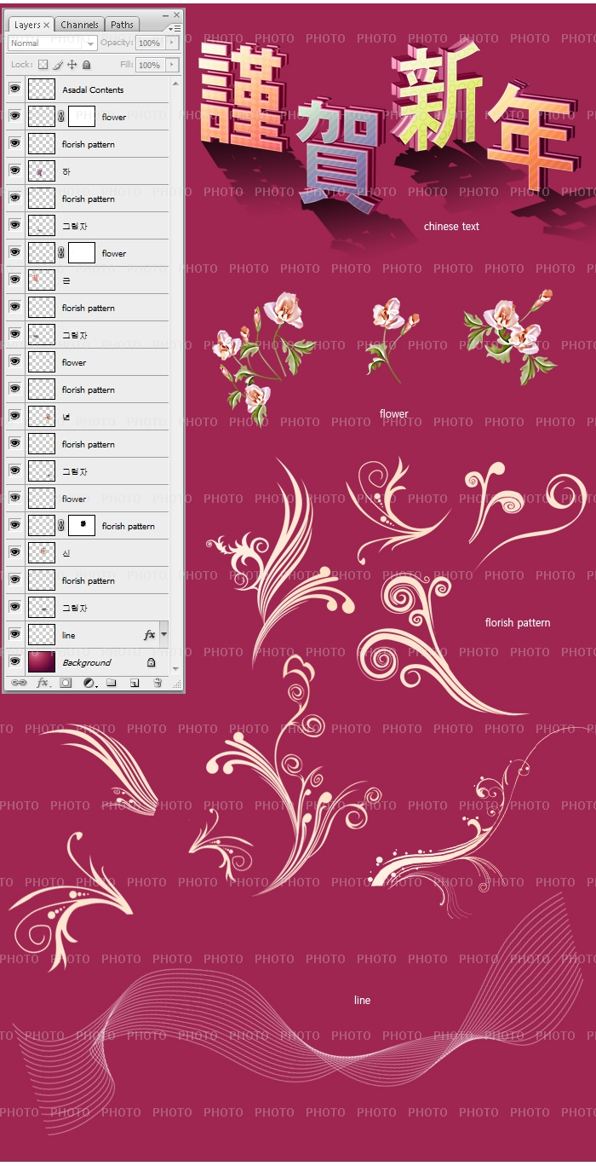The height and width of the screenshot is (1166, 596).
Task: Hide the Asadal Contents layer
Action: (14, 89)
